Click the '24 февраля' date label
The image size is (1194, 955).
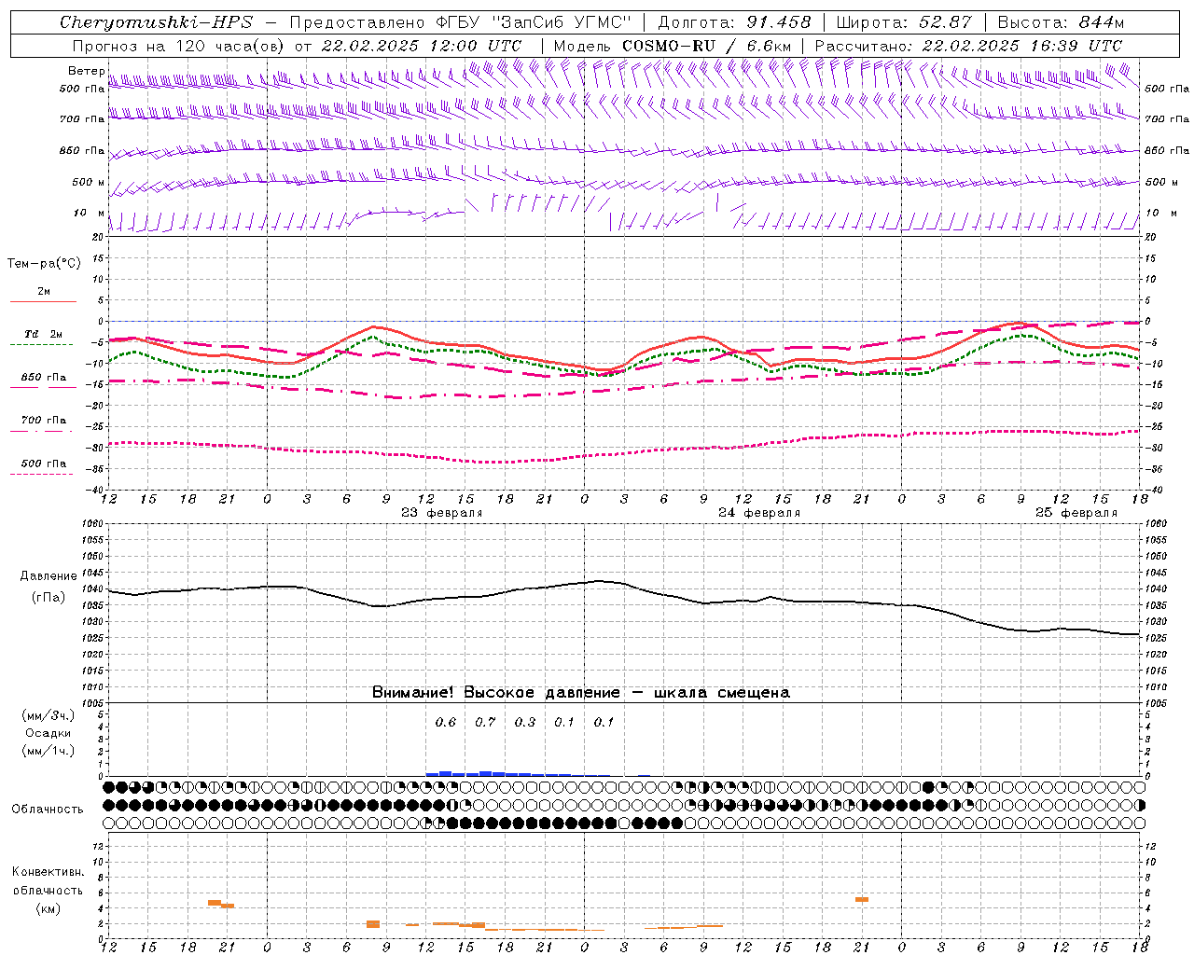[x=759, y=513]
